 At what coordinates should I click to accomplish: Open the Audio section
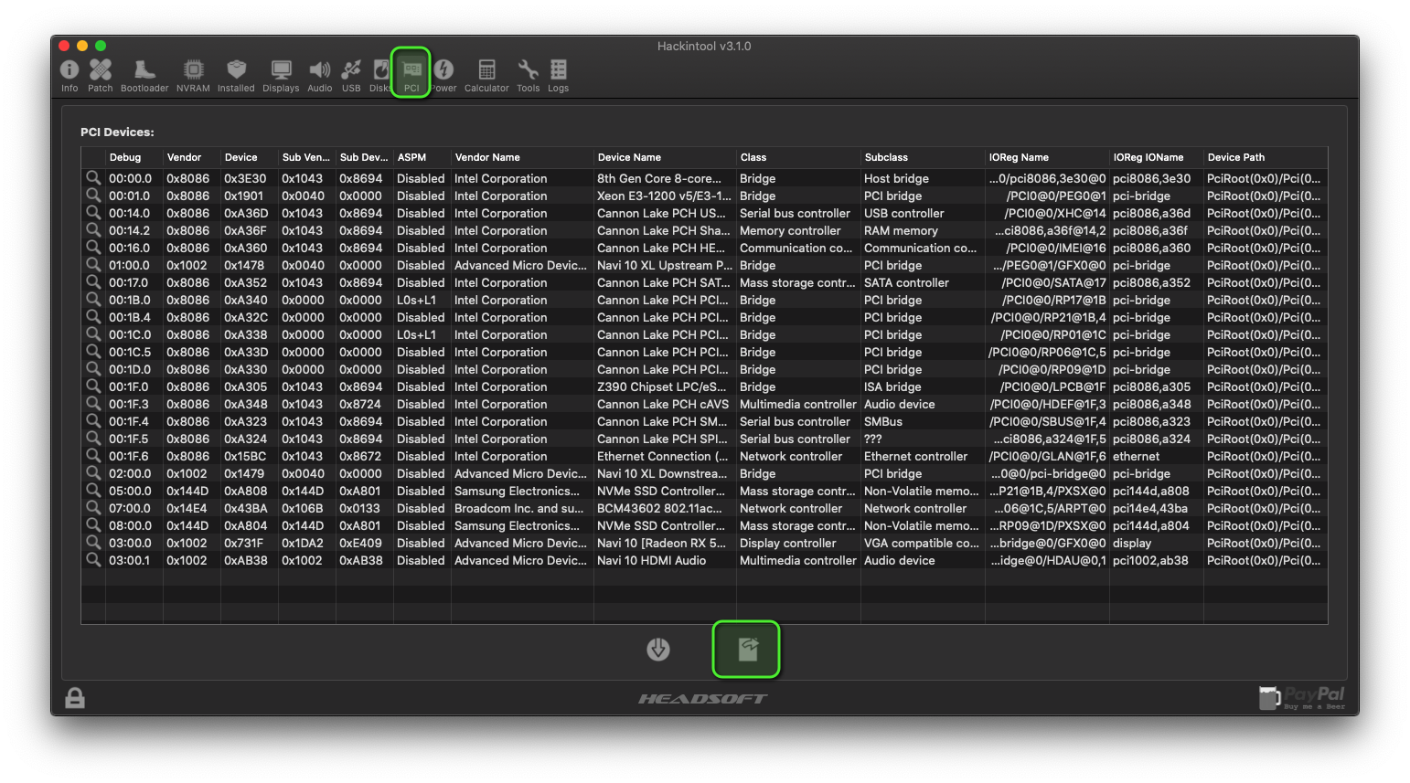click(319, 75)
